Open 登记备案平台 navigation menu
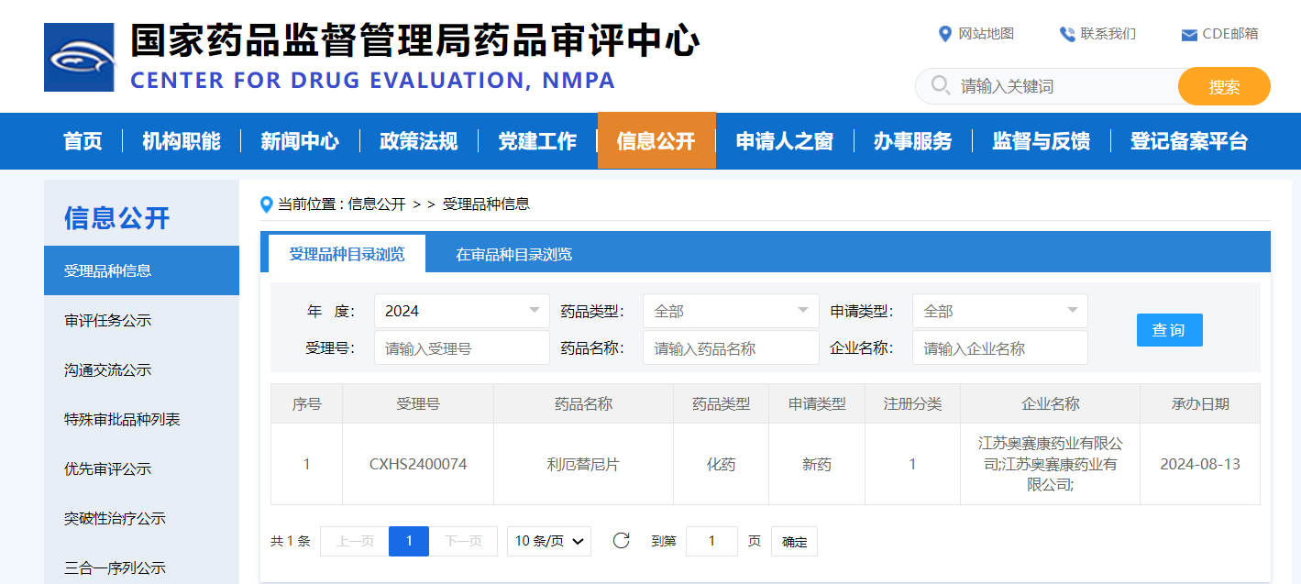 [1188, 141]
